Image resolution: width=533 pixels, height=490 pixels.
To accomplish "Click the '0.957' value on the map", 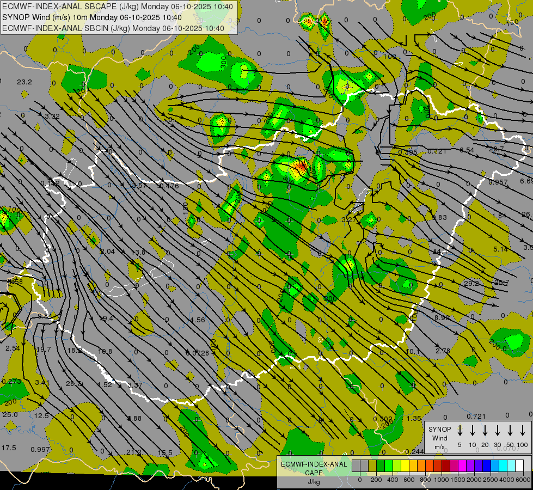I will (x=498, y=182).
